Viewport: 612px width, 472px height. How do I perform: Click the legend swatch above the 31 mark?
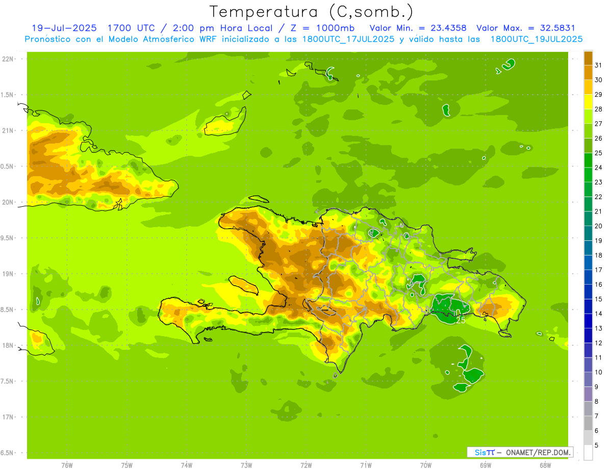click(x=588, y=58)
